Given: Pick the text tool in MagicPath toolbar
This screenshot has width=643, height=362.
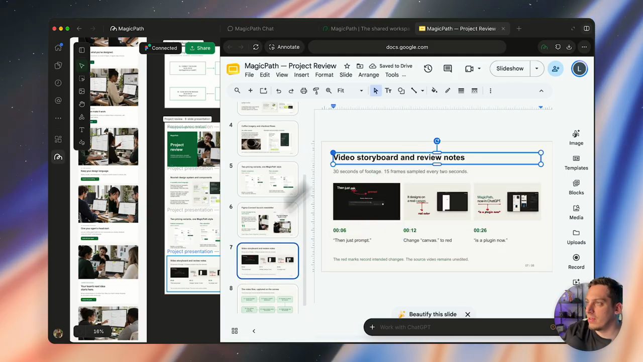Looking at the screenshot, I should point(82,130).
